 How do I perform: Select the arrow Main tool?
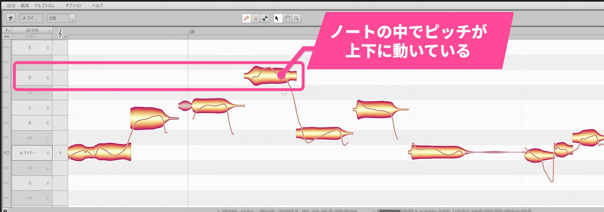[x=277, y=18]
